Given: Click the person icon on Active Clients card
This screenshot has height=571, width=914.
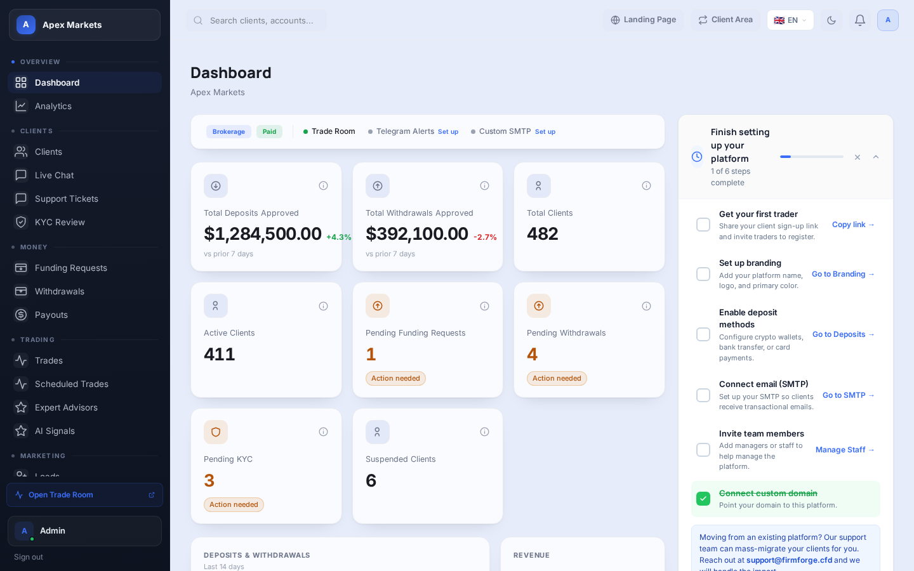Looking at the screenshot, I should point(216,306).
